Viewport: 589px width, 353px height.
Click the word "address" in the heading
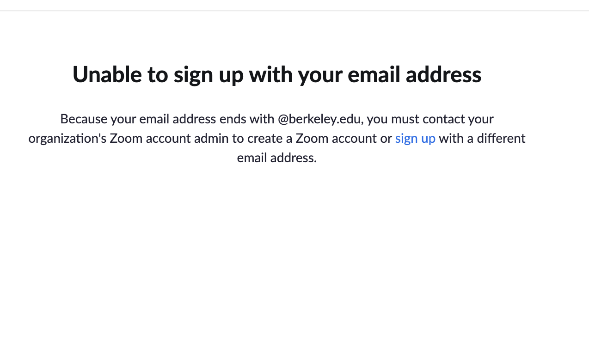443,74
